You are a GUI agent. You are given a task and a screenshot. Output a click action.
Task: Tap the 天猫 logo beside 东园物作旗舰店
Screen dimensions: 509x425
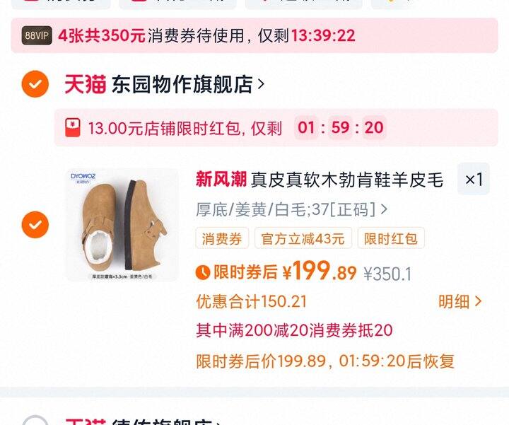coord(86,84)
